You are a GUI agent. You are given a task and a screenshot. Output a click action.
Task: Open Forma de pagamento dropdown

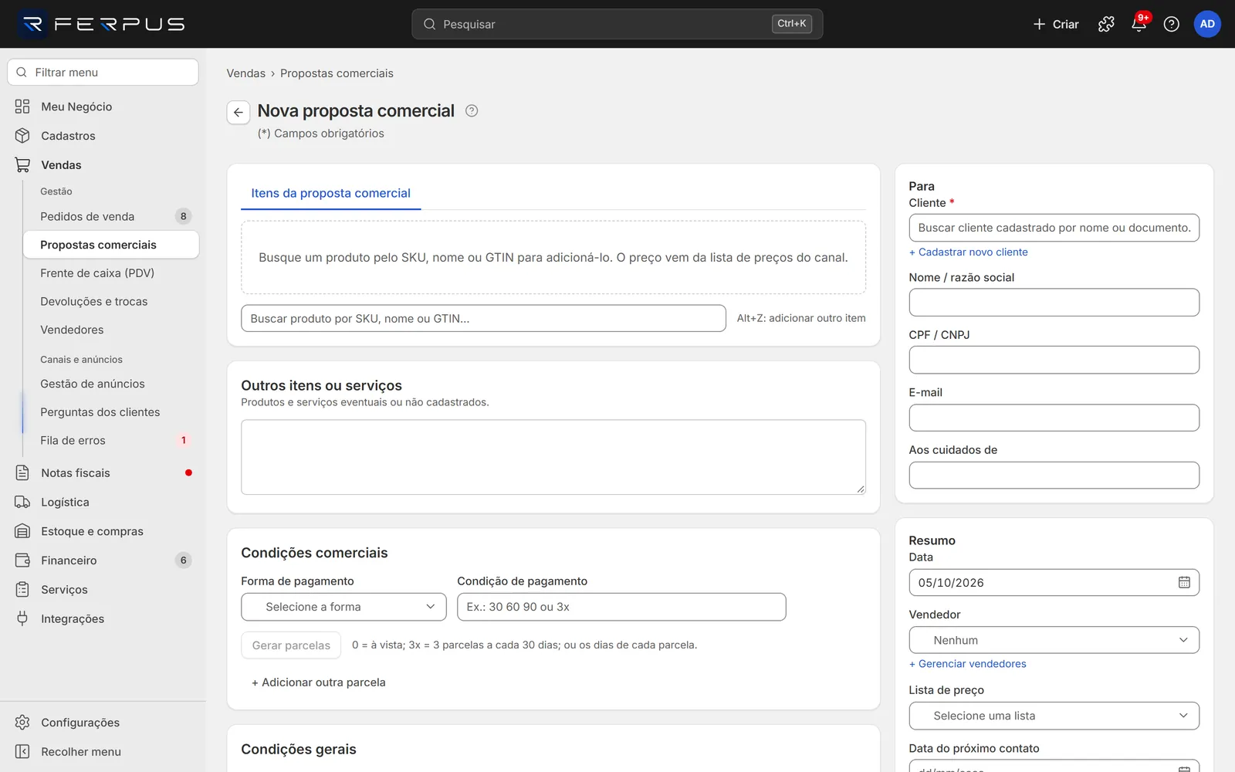pyautogui.click(x=343, y=607)
